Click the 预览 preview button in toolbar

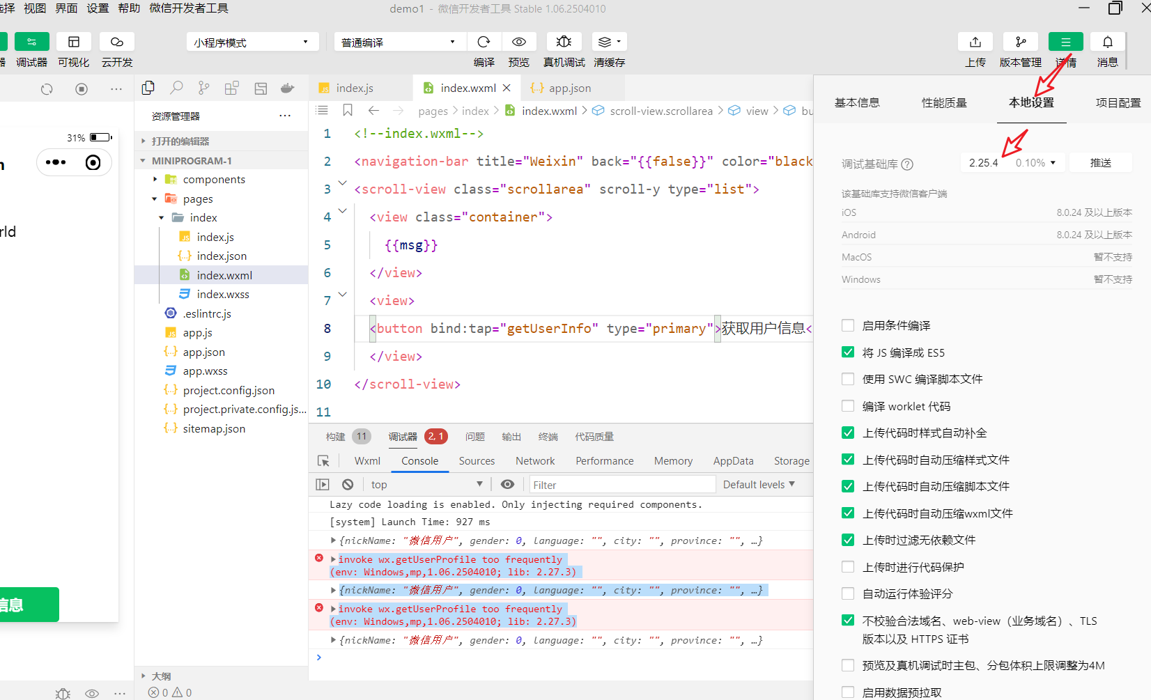pos(518,41)
